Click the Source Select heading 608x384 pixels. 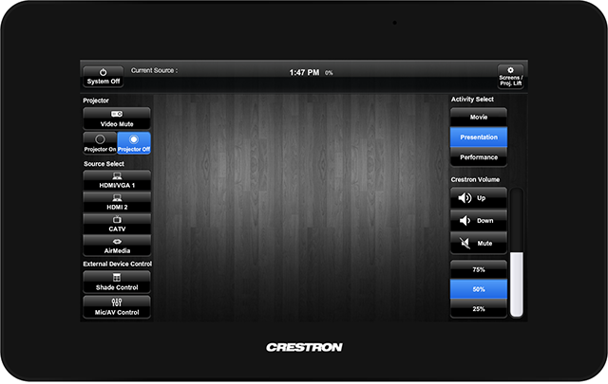coord(104,164)
